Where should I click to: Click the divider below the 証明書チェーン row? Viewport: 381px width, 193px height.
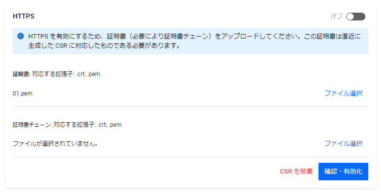point(190,156)
